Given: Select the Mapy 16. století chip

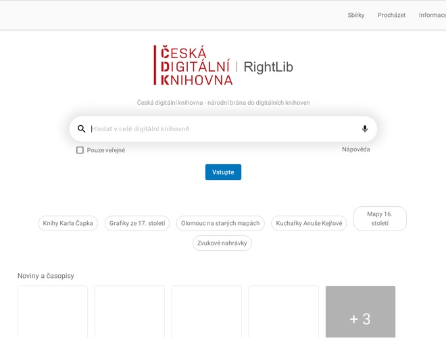Looking at the screenshot, I should [380, 218].
